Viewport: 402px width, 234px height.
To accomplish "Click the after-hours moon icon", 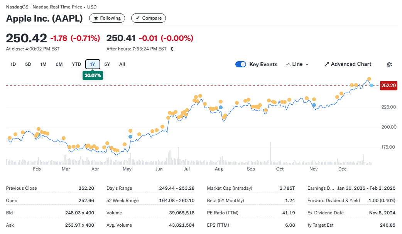I will (x=172, y=49).
